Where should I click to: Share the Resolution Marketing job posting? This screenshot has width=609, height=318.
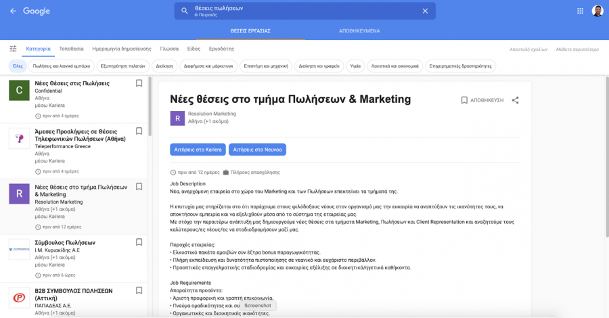(515, 100)
